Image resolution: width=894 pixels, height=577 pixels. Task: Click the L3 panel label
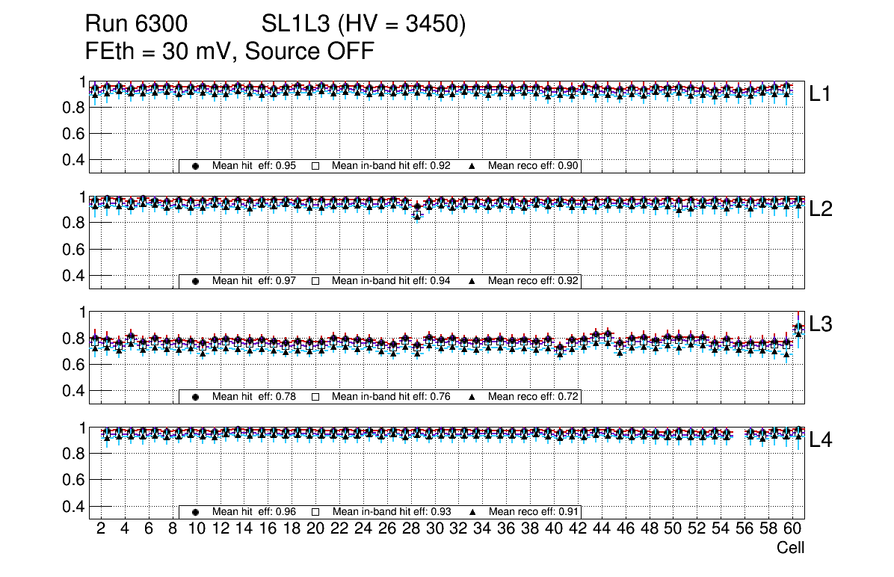[821, 325]
